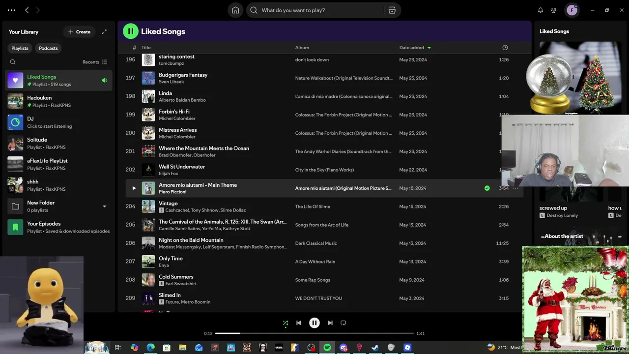The width and height of the screenshot is (629, 354).
Task: Select the Playlists filter chip
Action: [20, 48]
